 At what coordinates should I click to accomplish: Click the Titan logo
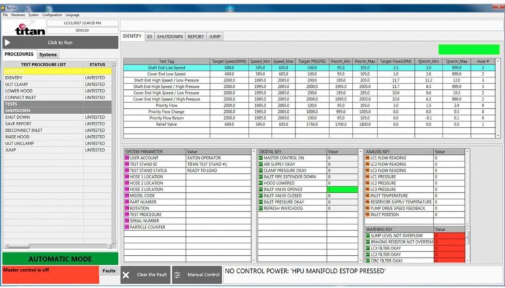pyautogui.click(x=30, y=28)
